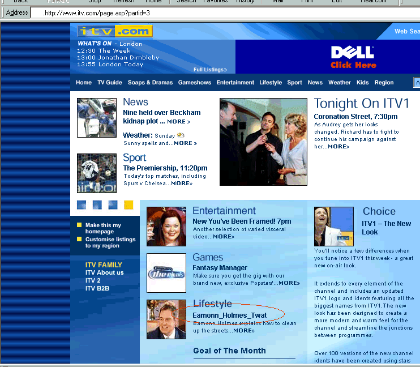Click 13:00 Jonathan Dimbleby listing
Image resolution: width=420 pixels, height=367 pixels.
coord(118,58)
